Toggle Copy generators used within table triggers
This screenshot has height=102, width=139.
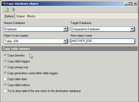(5, 73)
